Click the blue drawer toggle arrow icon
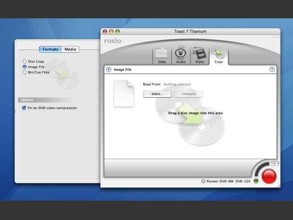The width and height of the screenshot is (293, 220). [109, 69]
